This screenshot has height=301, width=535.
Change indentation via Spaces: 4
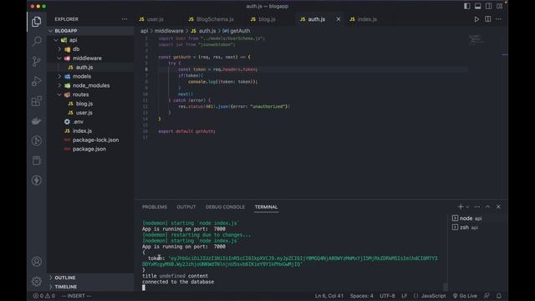pos(361,296)
